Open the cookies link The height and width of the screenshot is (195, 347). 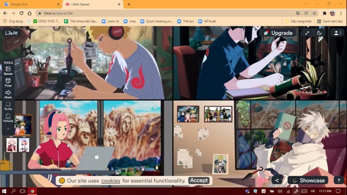[x=111, y=181]
